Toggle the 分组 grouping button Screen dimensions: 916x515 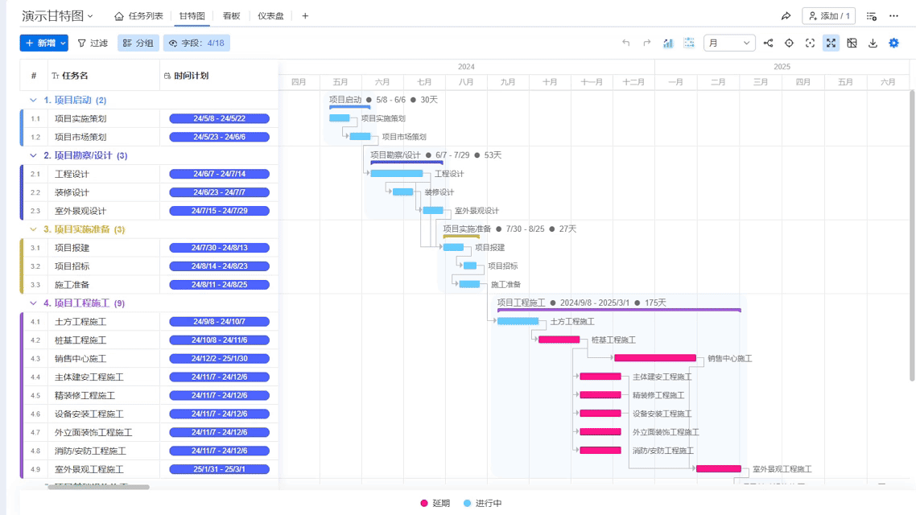tap(138, 43)
